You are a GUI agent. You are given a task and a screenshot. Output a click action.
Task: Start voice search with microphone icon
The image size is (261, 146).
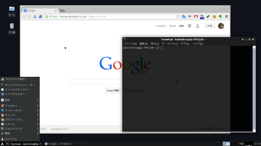[177, 82]
